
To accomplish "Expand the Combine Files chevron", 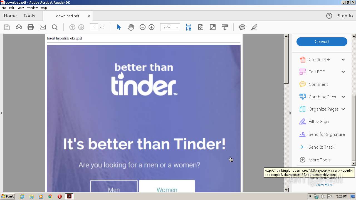I will point(343,97).
